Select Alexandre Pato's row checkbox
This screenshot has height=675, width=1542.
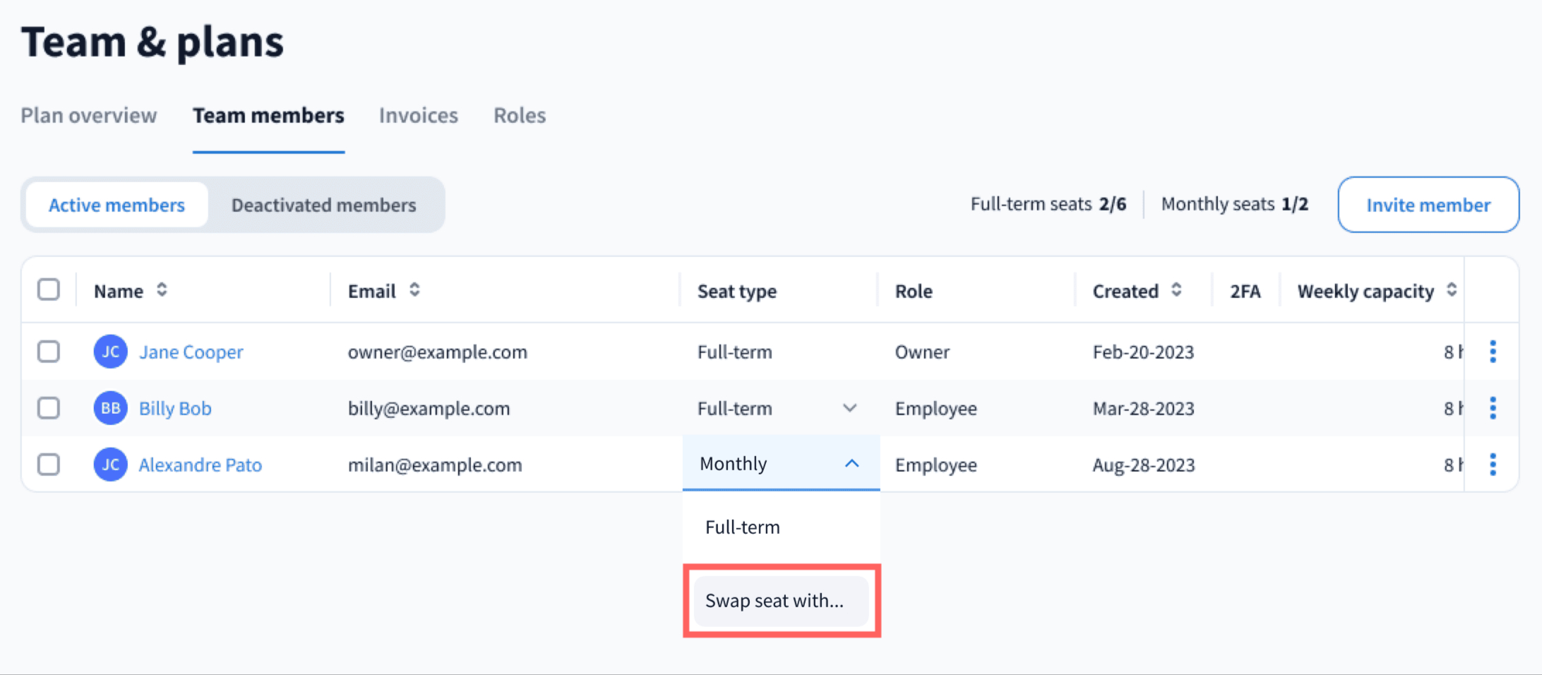tap(49, 465)
